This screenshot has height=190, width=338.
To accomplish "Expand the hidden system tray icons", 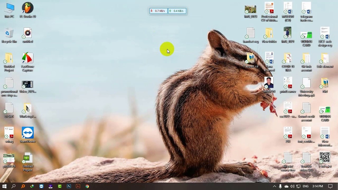I will tap(274, 186).
